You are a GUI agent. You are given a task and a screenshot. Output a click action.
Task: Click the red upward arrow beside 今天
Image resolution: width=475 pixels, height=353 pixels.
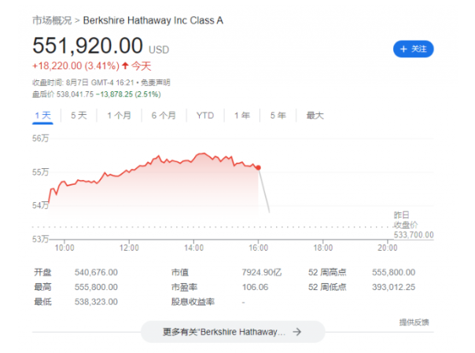click(x=125, y=65)
